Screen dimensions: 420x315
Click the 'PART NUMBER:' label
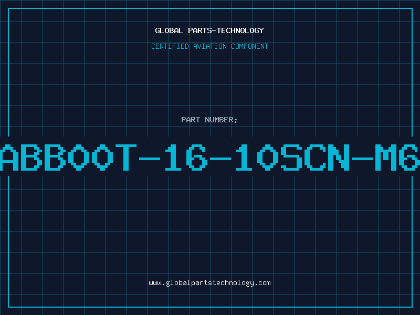click(x=209, y=120)
